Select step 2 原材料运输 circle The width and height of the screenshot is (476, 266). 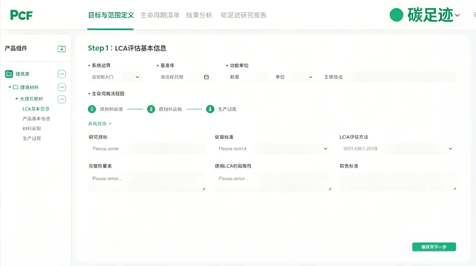coord(151,109)
